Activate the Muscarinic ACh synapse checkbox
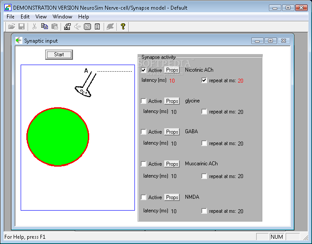The height and width of the screenshot is (244, 312). pos(143,164)
